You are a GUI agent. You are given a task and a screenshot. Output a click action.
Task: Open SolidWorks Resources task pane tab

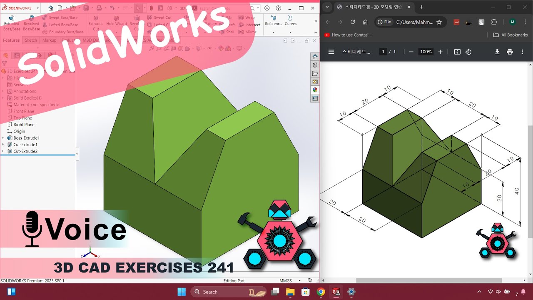[315, 57]
